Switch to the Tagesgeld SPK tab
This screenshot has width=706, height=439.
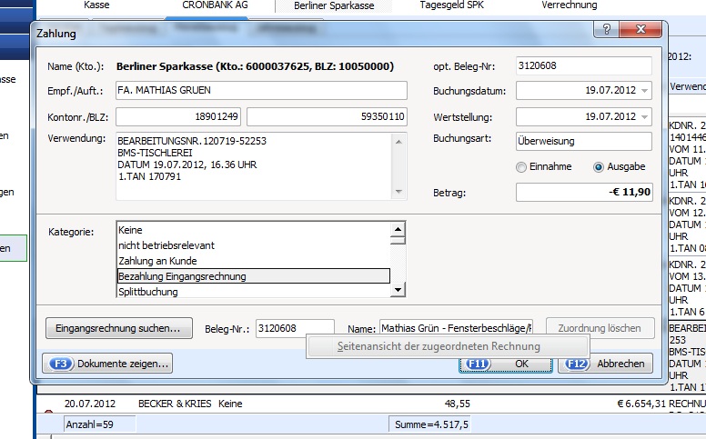pos(451,5)
